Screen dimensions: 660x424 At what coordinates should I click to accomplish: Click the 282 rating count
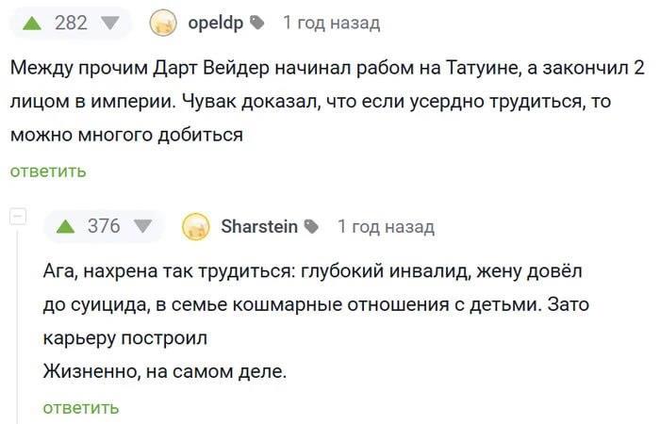click(72, 23)
